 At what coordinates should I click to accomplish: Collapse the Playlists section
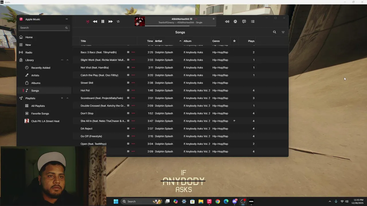coord(67,98)
